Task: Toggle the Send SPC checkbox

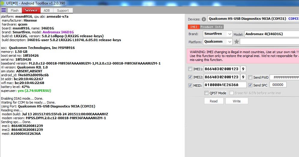Action: pyautogui.click(x=250, y=85)
